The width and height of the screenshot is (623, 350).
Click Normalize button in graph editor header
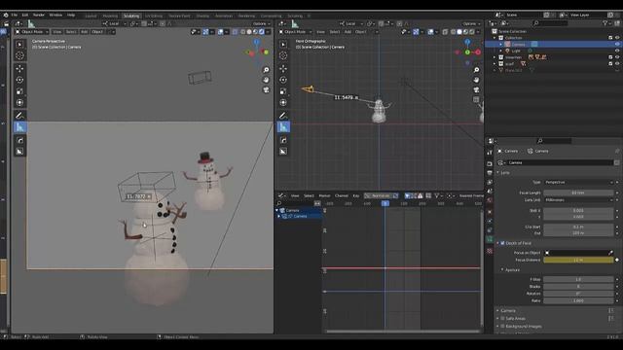click(x=379, y=195)
